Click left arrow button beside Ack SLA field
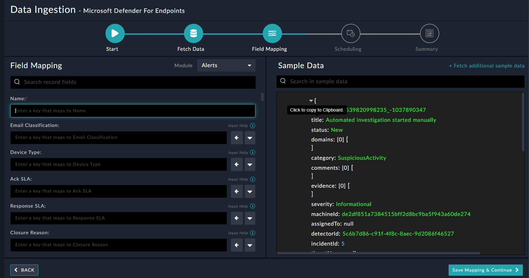 click(237, 192)
